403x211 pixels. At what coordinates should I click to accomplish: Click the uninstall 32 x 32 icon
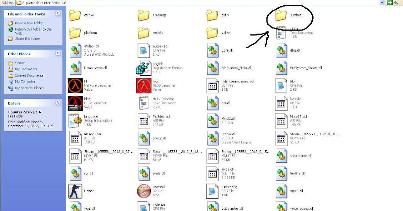pyautogui.click(x=144, y=191)
